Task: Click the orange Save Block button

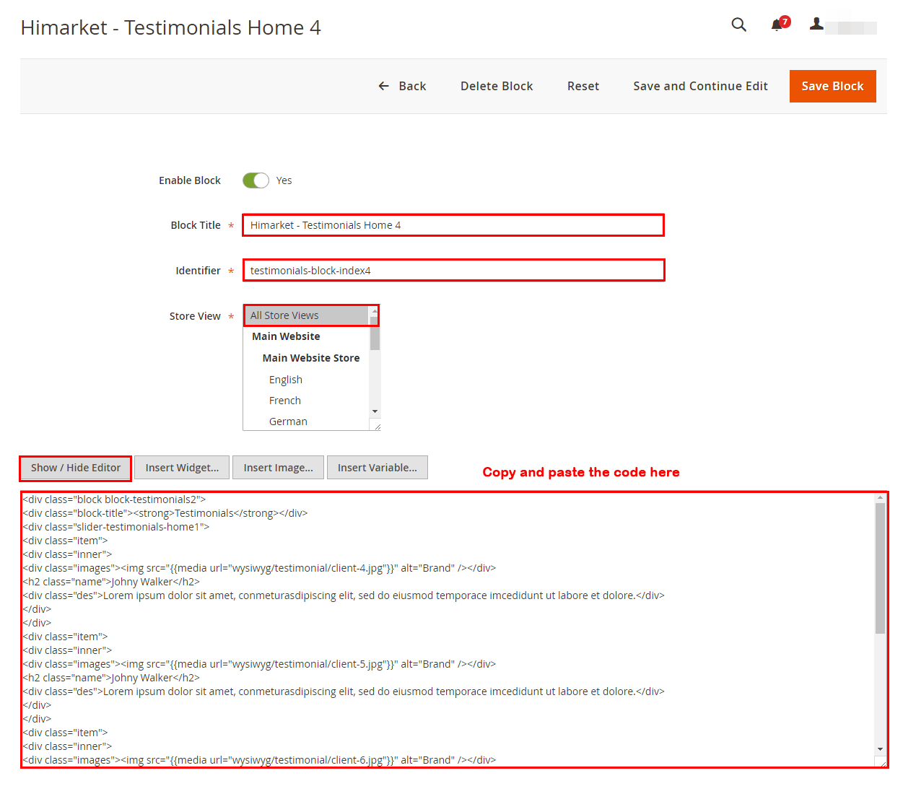Action: 832,86
